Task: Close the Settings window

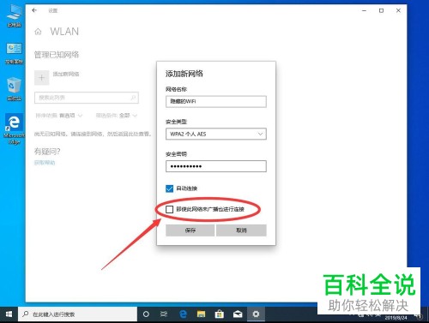Action: click(x=398, y=10)
